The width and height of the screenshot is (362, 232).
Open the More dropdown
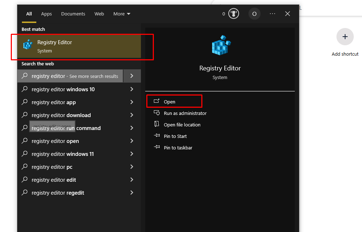[122, 14]
